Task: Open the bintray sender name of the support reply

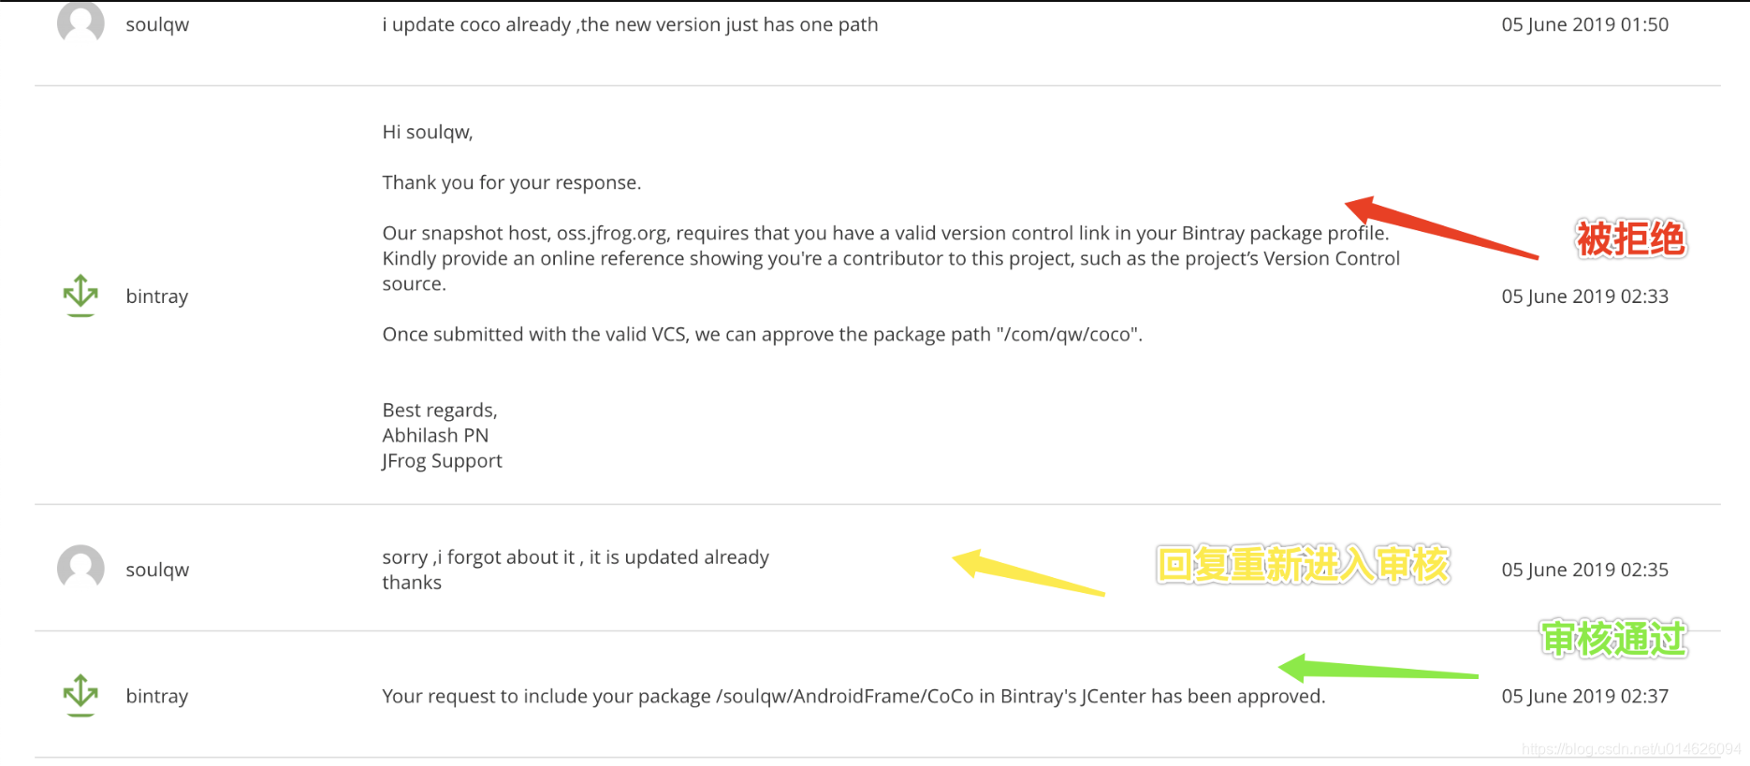Action: pos(157,296)
